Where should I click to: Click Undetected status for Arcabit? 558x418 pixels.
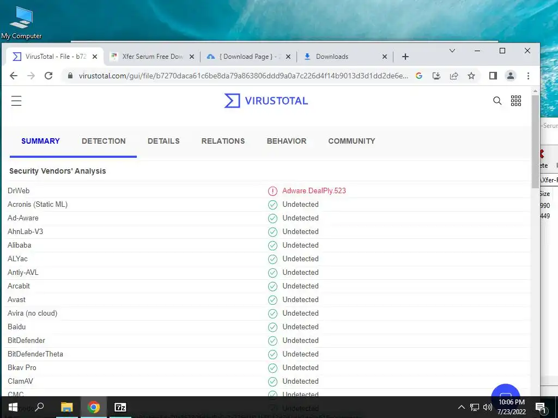pos(300,286)
